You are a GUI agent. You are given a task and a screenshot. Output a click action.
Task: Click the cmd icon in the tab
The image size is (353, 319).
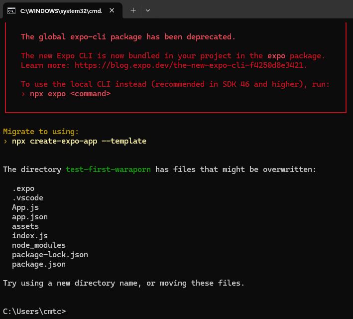click(11, 10)
